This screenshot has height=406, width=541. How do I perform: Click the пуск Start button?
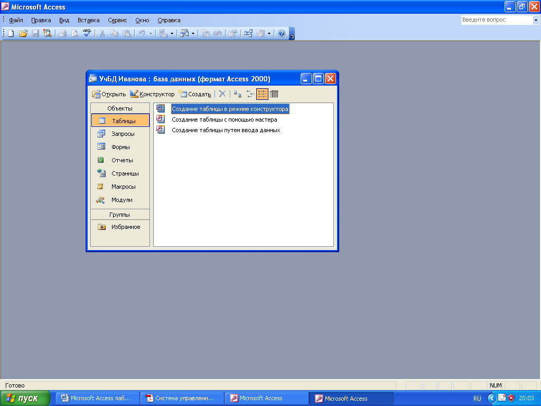click(25, 398)
